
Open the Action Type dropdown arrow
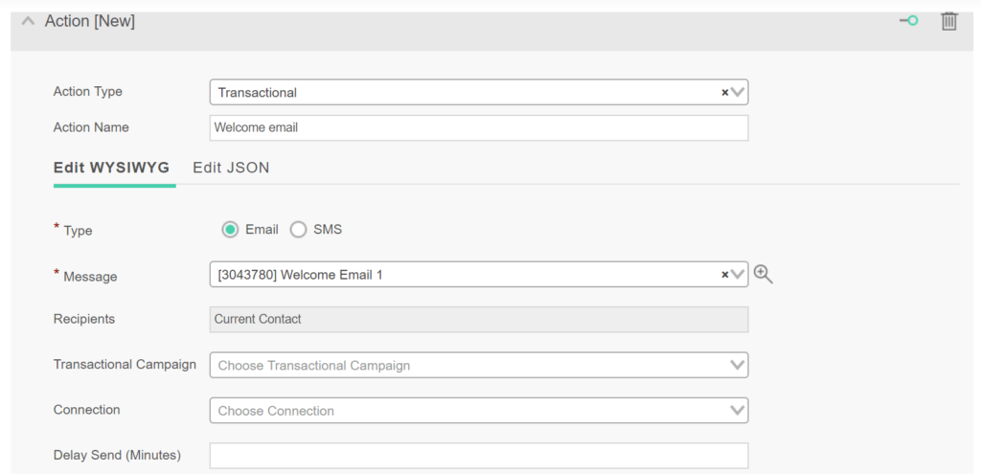tap(739, 93)
